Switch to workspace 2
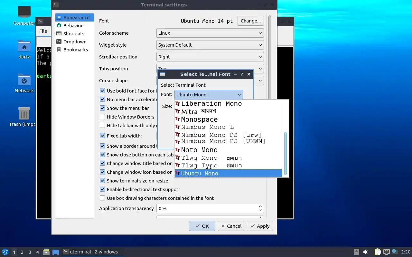 coord(22,252)
